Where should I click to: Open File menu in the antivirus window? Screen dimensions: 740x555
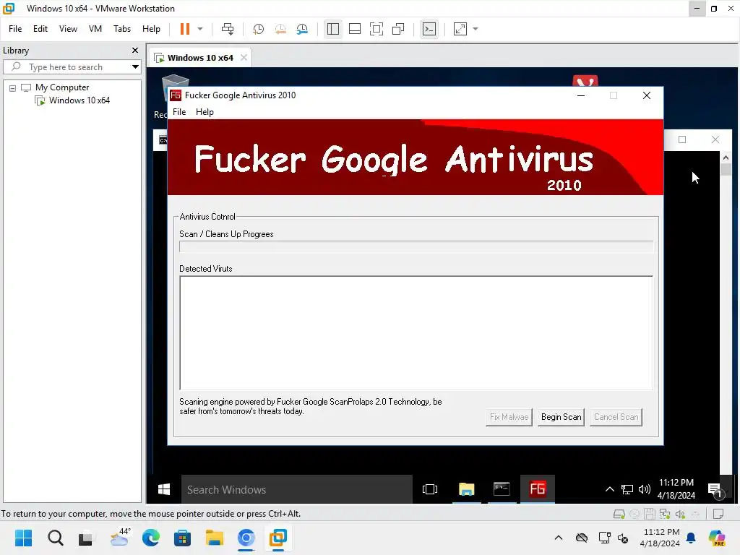(179, 112)
